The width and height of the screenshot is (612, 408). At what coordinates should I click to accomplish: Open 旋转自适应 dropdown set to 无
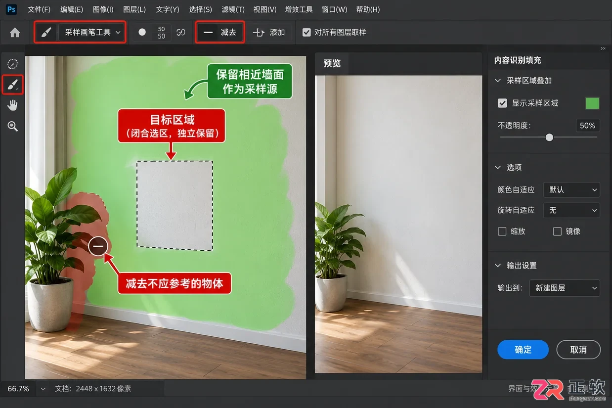(x=571, y=210)
